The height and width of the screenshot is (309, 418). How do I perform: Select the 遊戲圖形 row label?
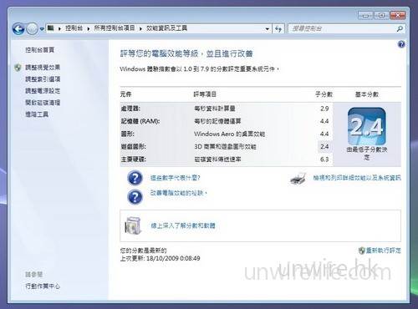[133, 147]
